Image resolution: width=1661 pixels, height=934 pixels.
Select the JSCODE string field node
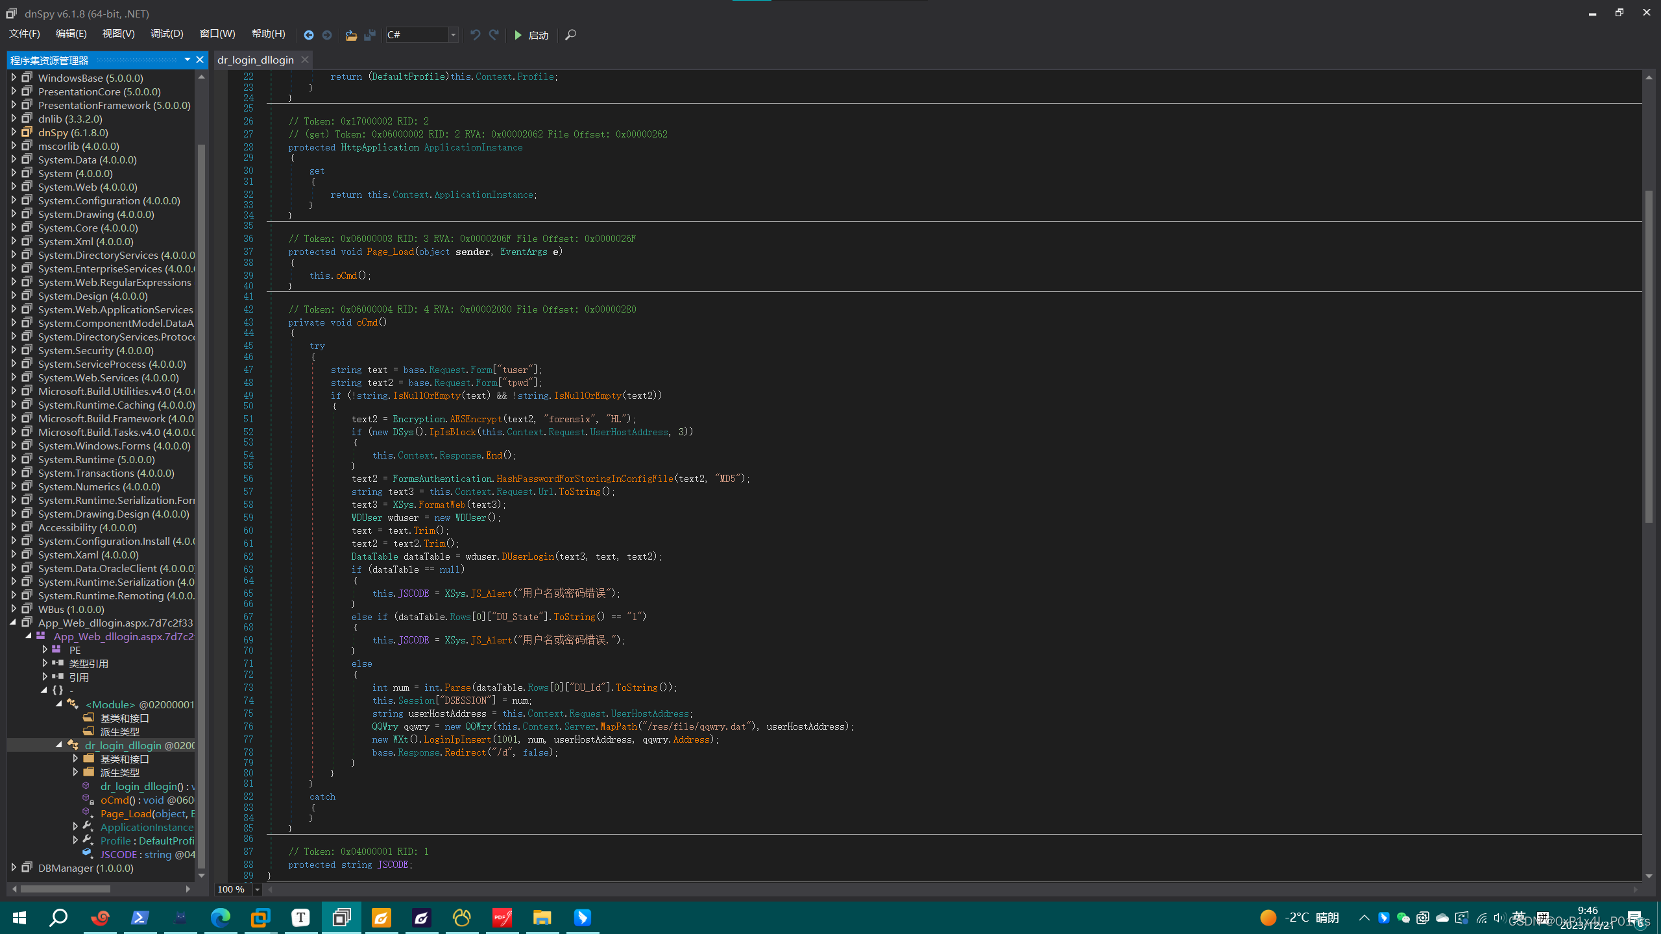point(147,854)
